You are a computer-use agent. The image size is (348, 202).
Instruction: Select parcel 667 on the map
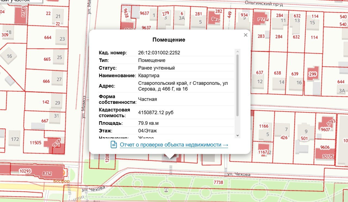(x=45, y=121)
